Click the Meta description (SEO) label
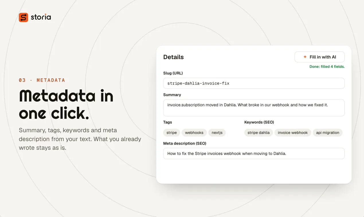The width and height of the screenshot is (364, 217). pyautogui.click(x=185, y=143)
